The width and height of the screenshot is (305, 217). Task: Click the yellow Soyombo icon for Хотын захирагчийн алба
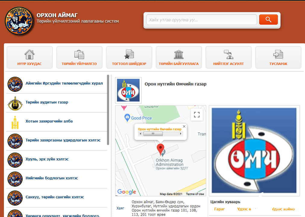point(15,122)
